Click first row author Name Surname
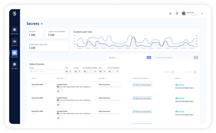This screenshot has height=133, width=216. tap(104, 85)
